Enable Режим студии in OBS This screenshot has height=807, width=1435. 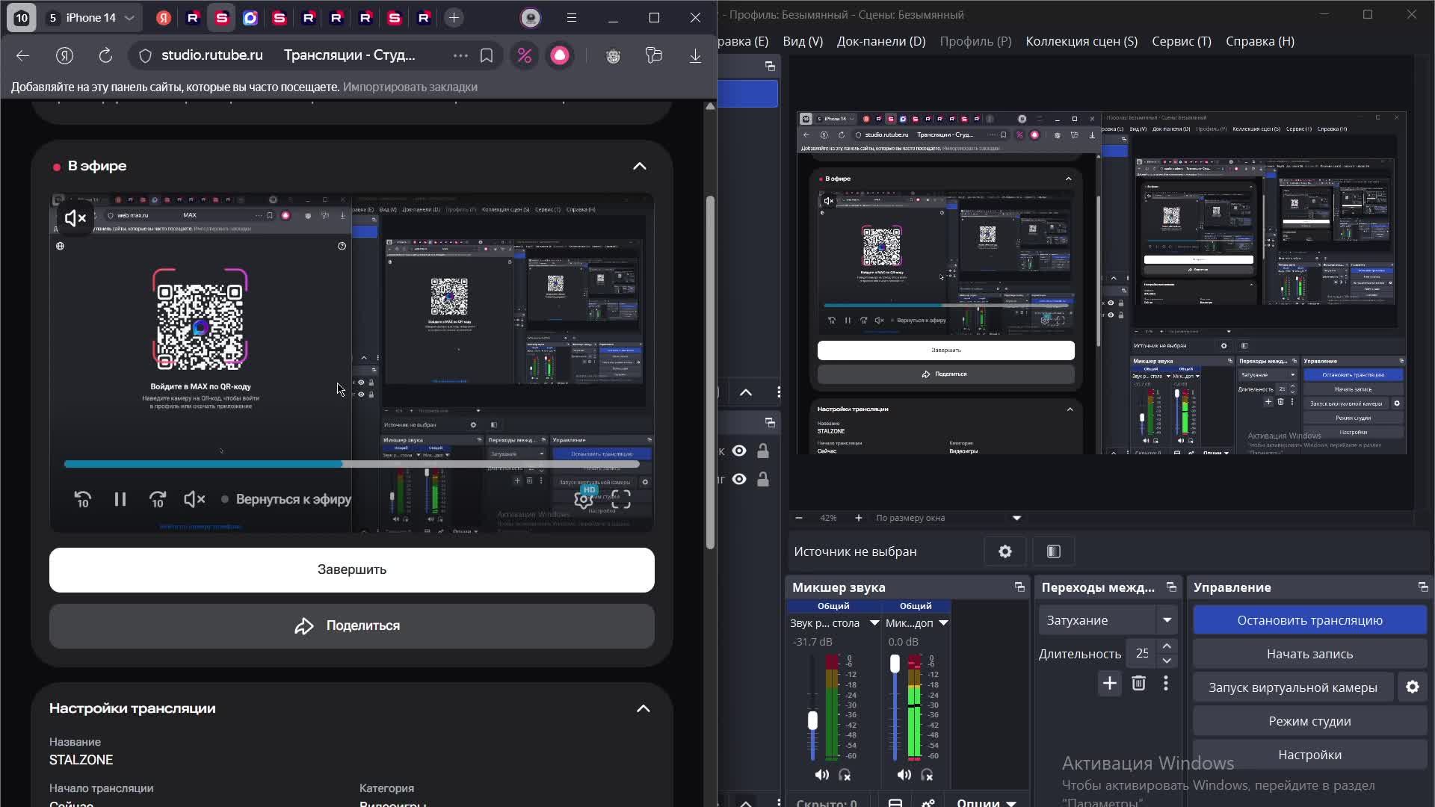(1309, 721)
